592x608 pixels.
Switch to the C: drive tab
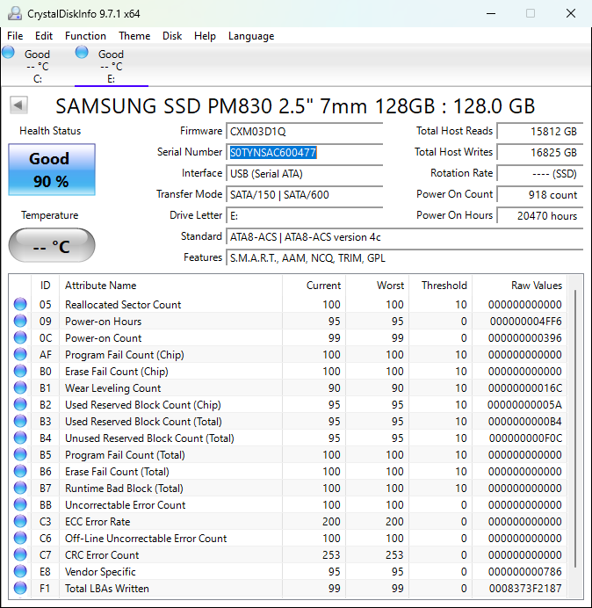[38, 66]
